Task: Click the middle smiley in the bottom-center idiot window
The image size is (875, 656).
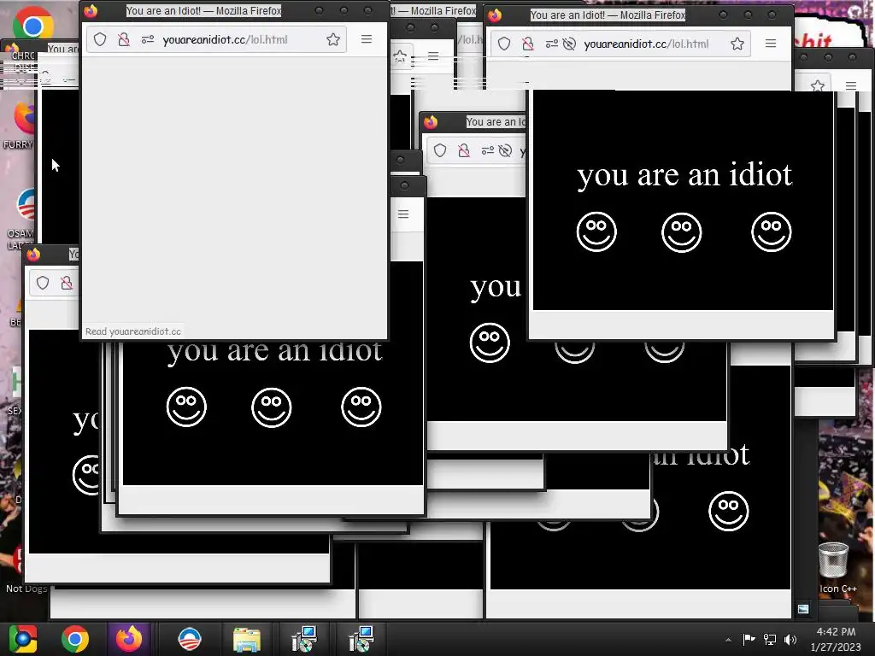Action: [x=271, y=407]
